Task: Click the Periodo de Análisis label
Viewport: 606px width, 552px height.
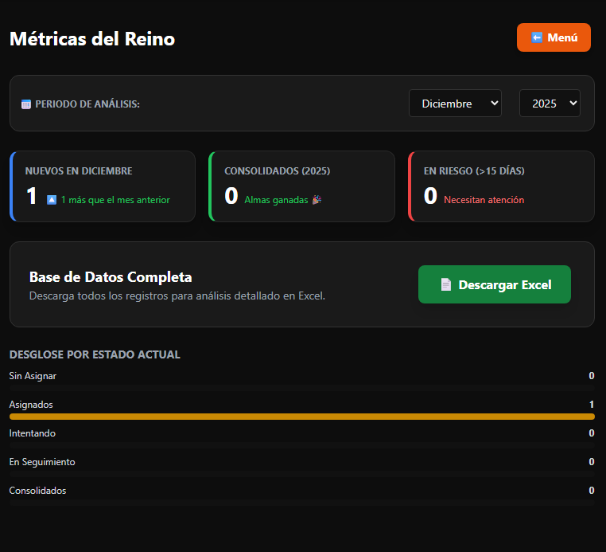Action: 87,104
